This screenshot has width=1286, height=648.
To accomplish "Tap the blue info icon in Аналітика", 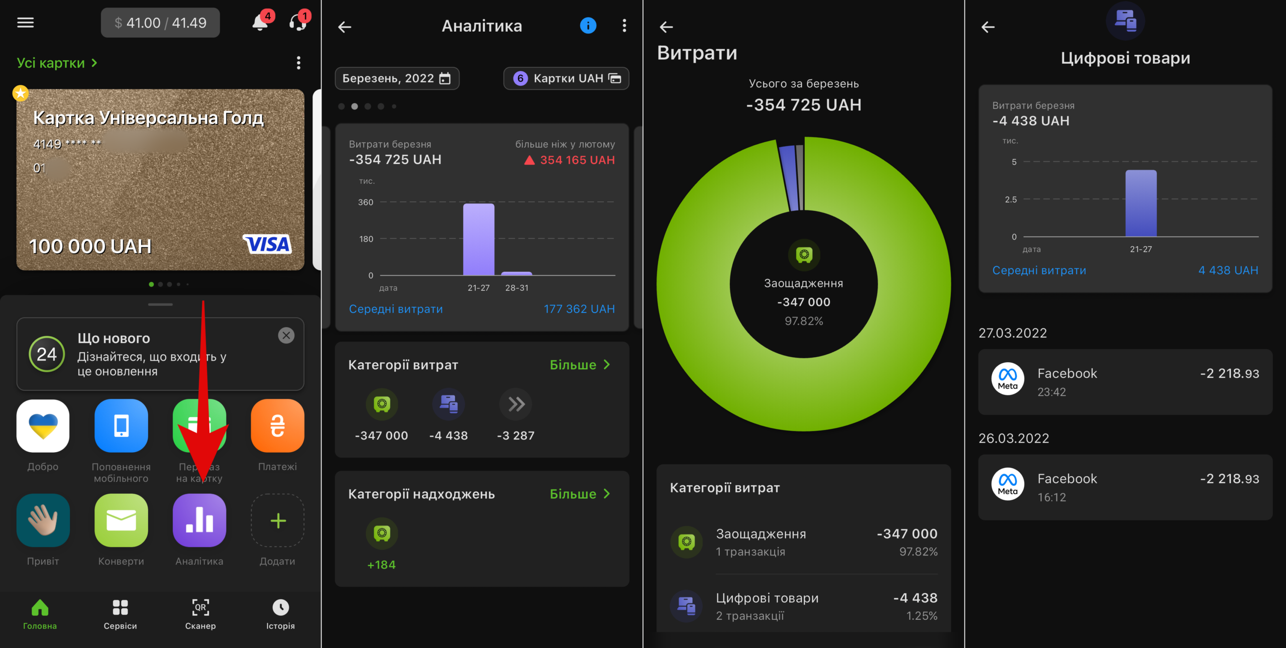I will coord(588,26).
